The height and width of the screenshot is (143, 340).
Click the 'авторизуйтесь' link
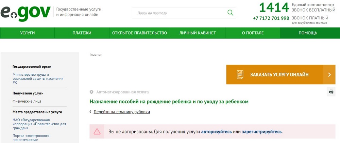point(216,131)
